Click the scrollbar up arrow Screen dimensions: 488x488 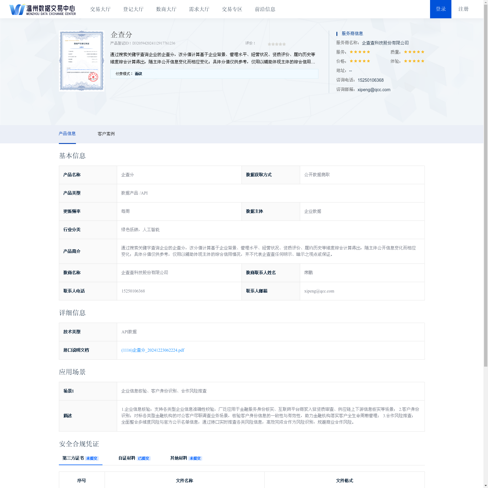tap(486, 2)
